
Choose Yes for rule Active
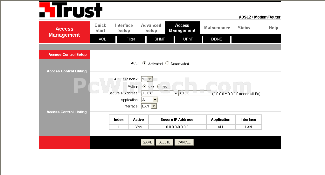point(144,86)
